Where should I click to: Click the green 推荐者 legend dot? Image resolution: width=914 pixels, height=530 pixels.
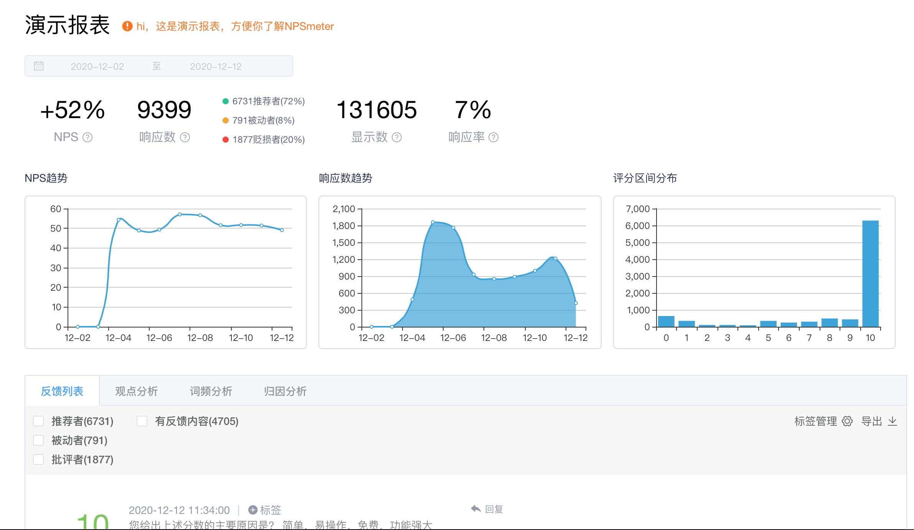click(x=226, y=101)
